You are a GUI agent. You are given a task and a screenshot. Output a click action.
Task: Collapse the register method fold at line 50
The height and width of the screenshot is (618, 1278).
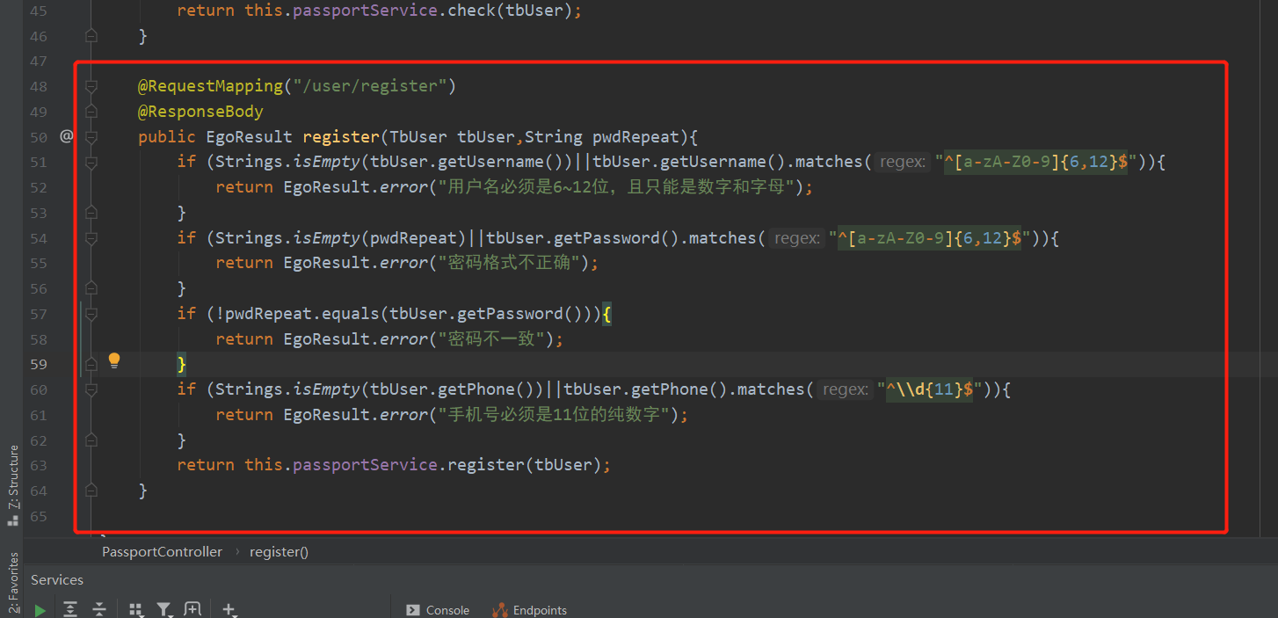pyautogui.click(x=91, y=137)
